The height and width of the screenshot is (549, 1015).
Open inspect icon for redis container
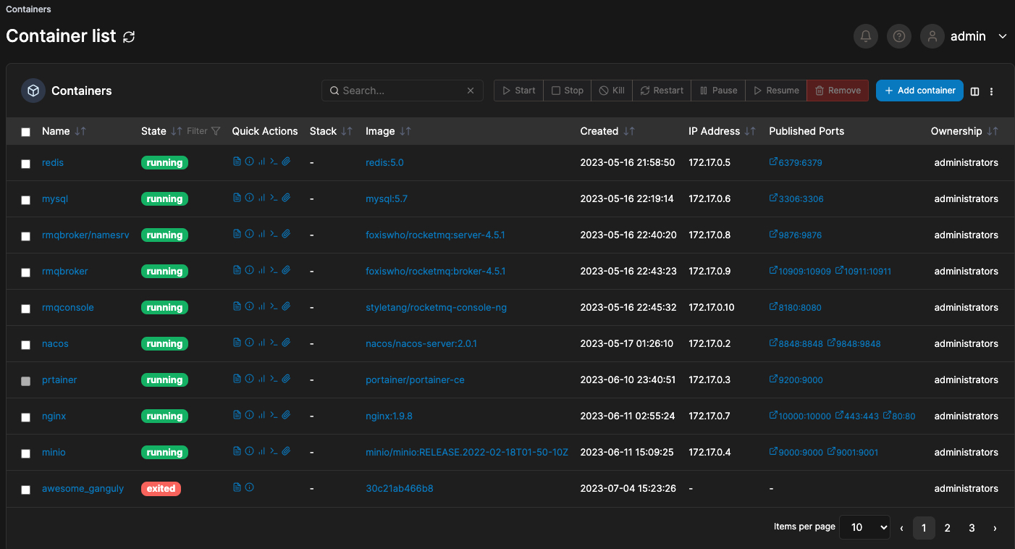[x=249, y=162]
